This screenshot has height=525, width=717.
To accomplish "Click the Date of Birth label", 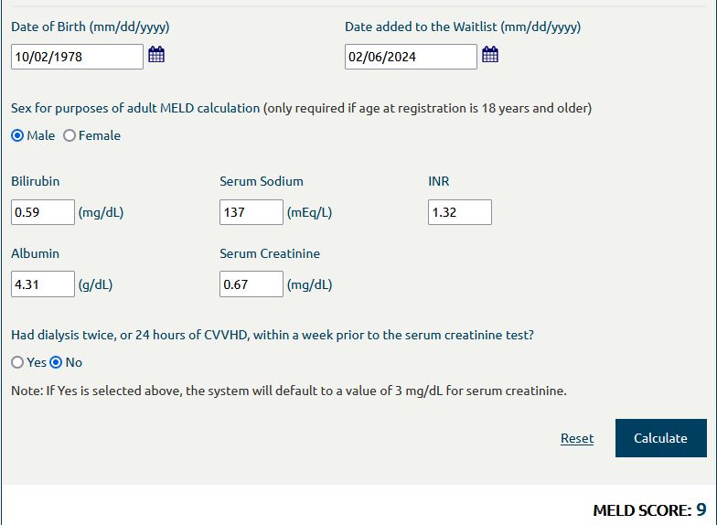I will tap(90, 27).
